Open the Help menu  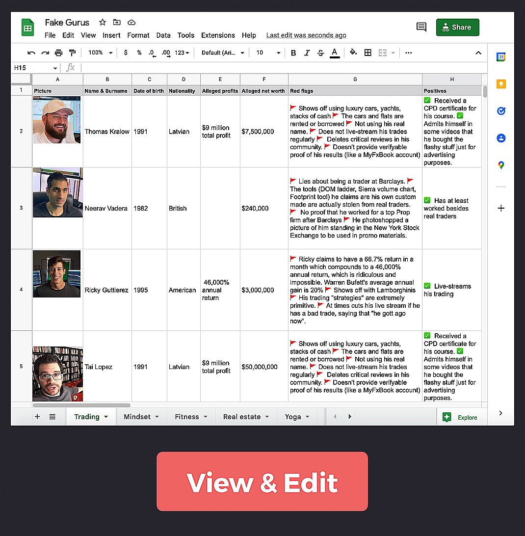249,35
